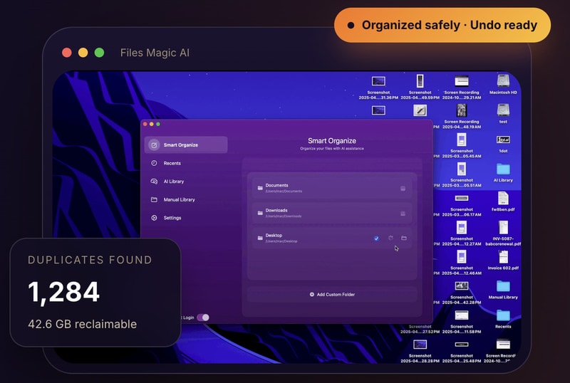Screen dimensions: 570x383
Task: Check the Downloads folder checkbox
Action: point(403,213)
